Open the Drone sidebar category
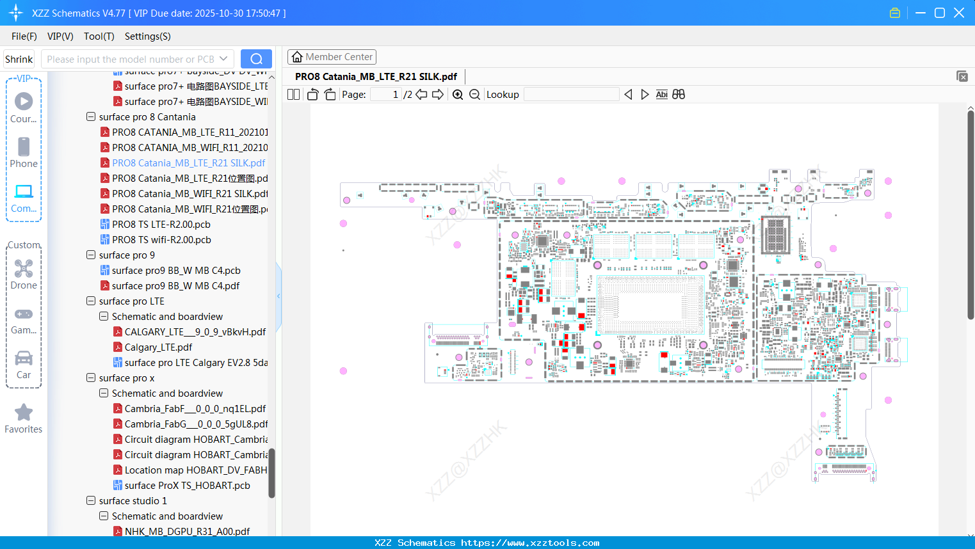Viewport: 975px width, 549px height. tap(24, 274)
